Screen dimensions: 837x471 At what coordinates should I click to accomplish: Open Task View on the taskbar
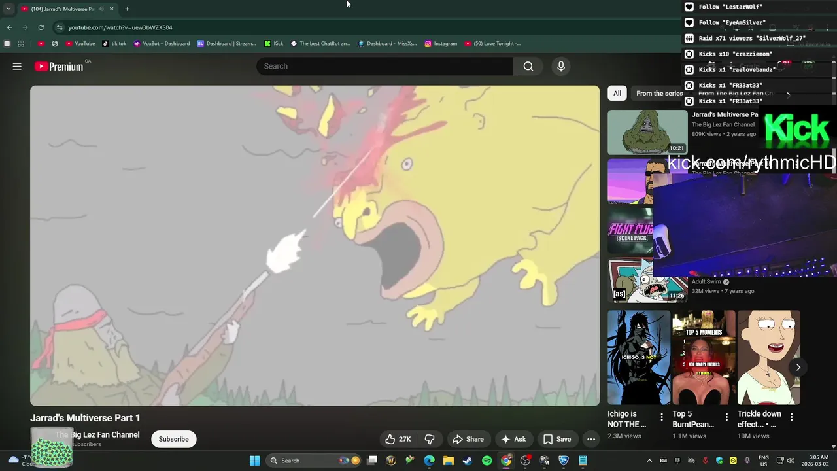coord(372,461)
